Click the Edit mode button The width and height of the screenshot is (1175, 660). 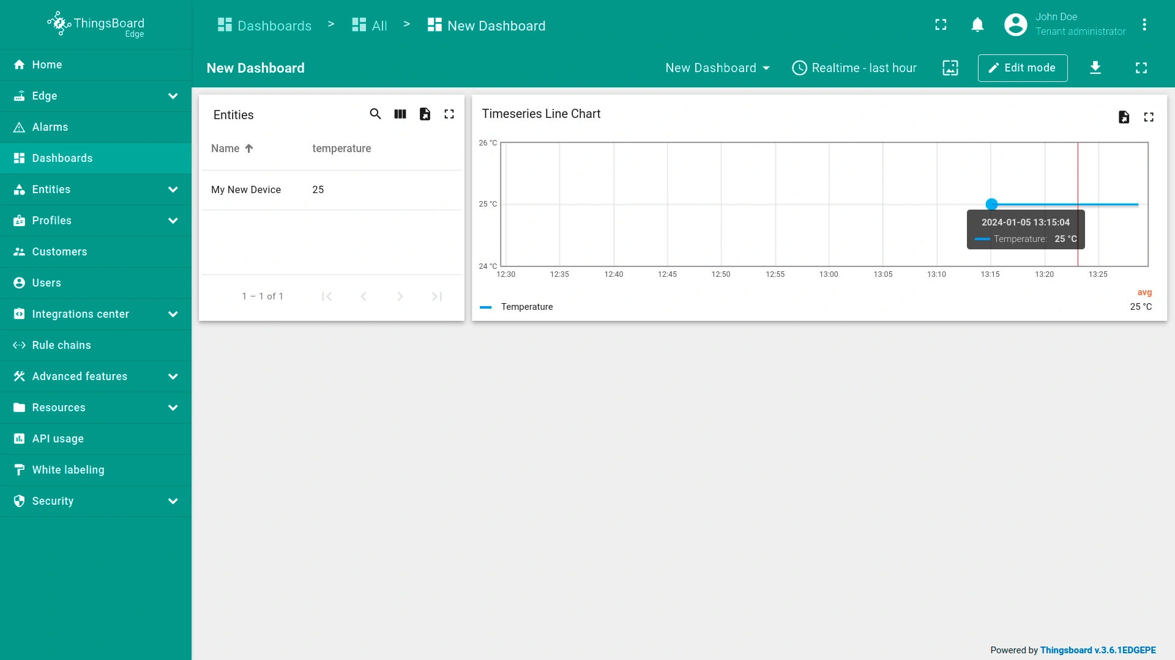pos(1022,68)
